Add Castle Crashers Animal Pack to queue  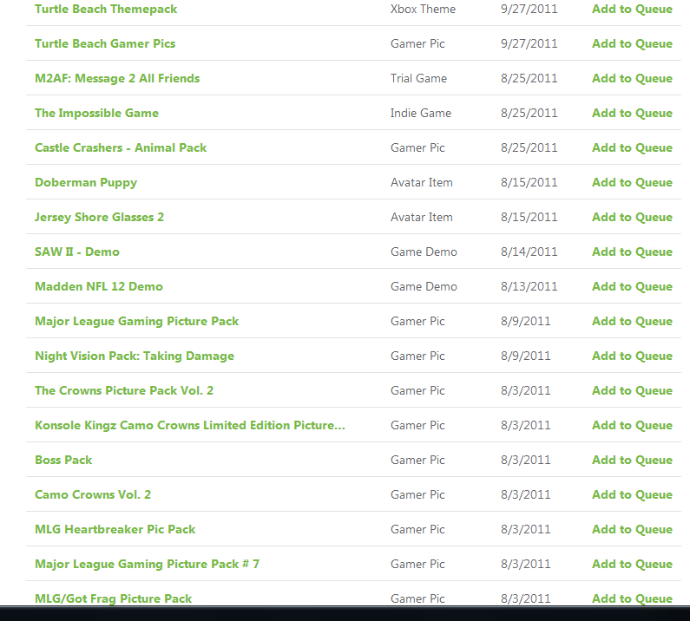coord(632,148)
